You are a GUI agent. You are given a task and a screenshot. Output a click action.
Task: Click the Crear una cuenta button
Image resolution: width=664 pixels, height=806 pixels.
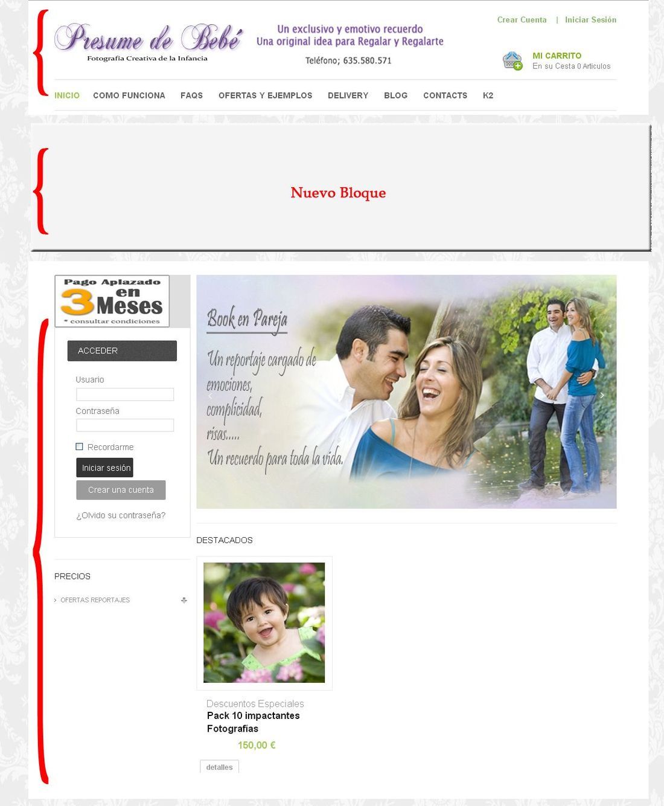[x=121, y=490]
